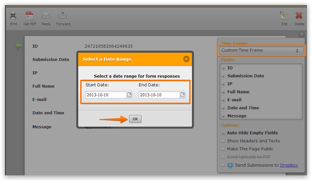Click the End Date text field
This screenshot has height=182, width=312.
159,95
